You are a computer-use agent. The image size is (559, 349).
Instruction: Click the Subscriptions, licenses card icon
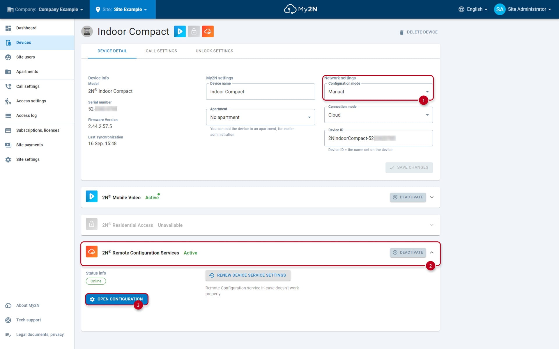point(8,130)
